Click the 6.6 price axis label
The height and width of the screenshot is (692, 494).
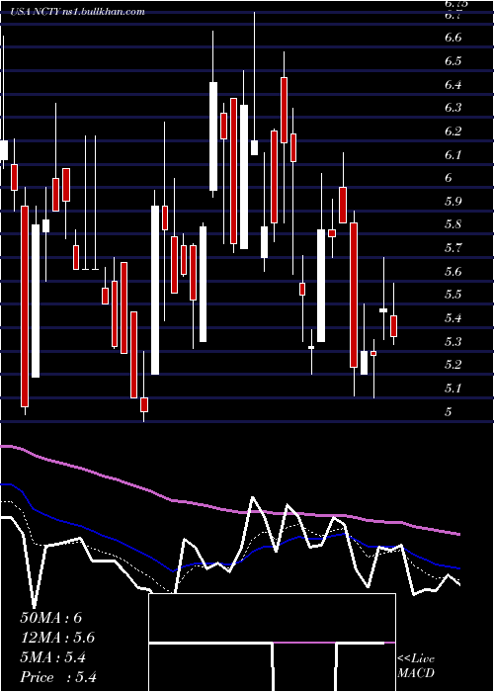(x=453, y=38)
